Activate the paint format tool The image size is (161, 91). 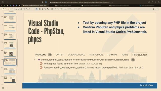[24, 9]
